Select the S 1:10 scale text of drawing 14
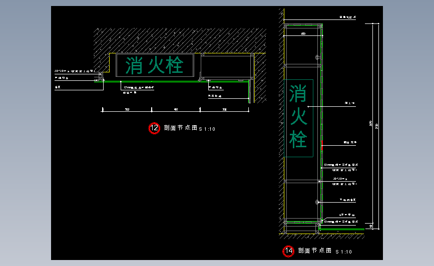Image resolution: width=434 pixels, height=266 pixels. coord(343,252)
